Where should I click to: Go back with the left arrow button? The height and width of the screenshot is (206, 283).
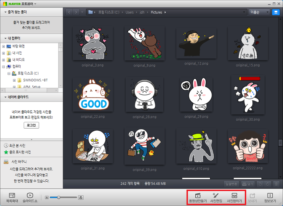(x=69, y=12)
